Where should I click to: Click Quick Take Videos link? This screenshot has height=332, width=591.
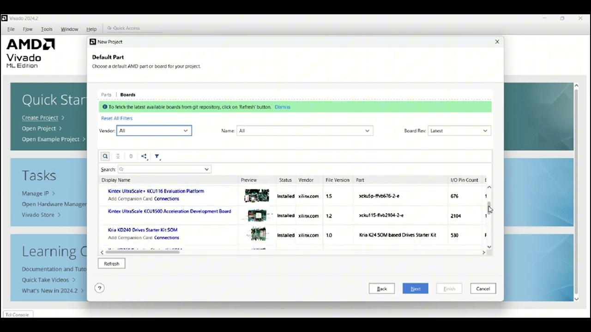point(45,280)
